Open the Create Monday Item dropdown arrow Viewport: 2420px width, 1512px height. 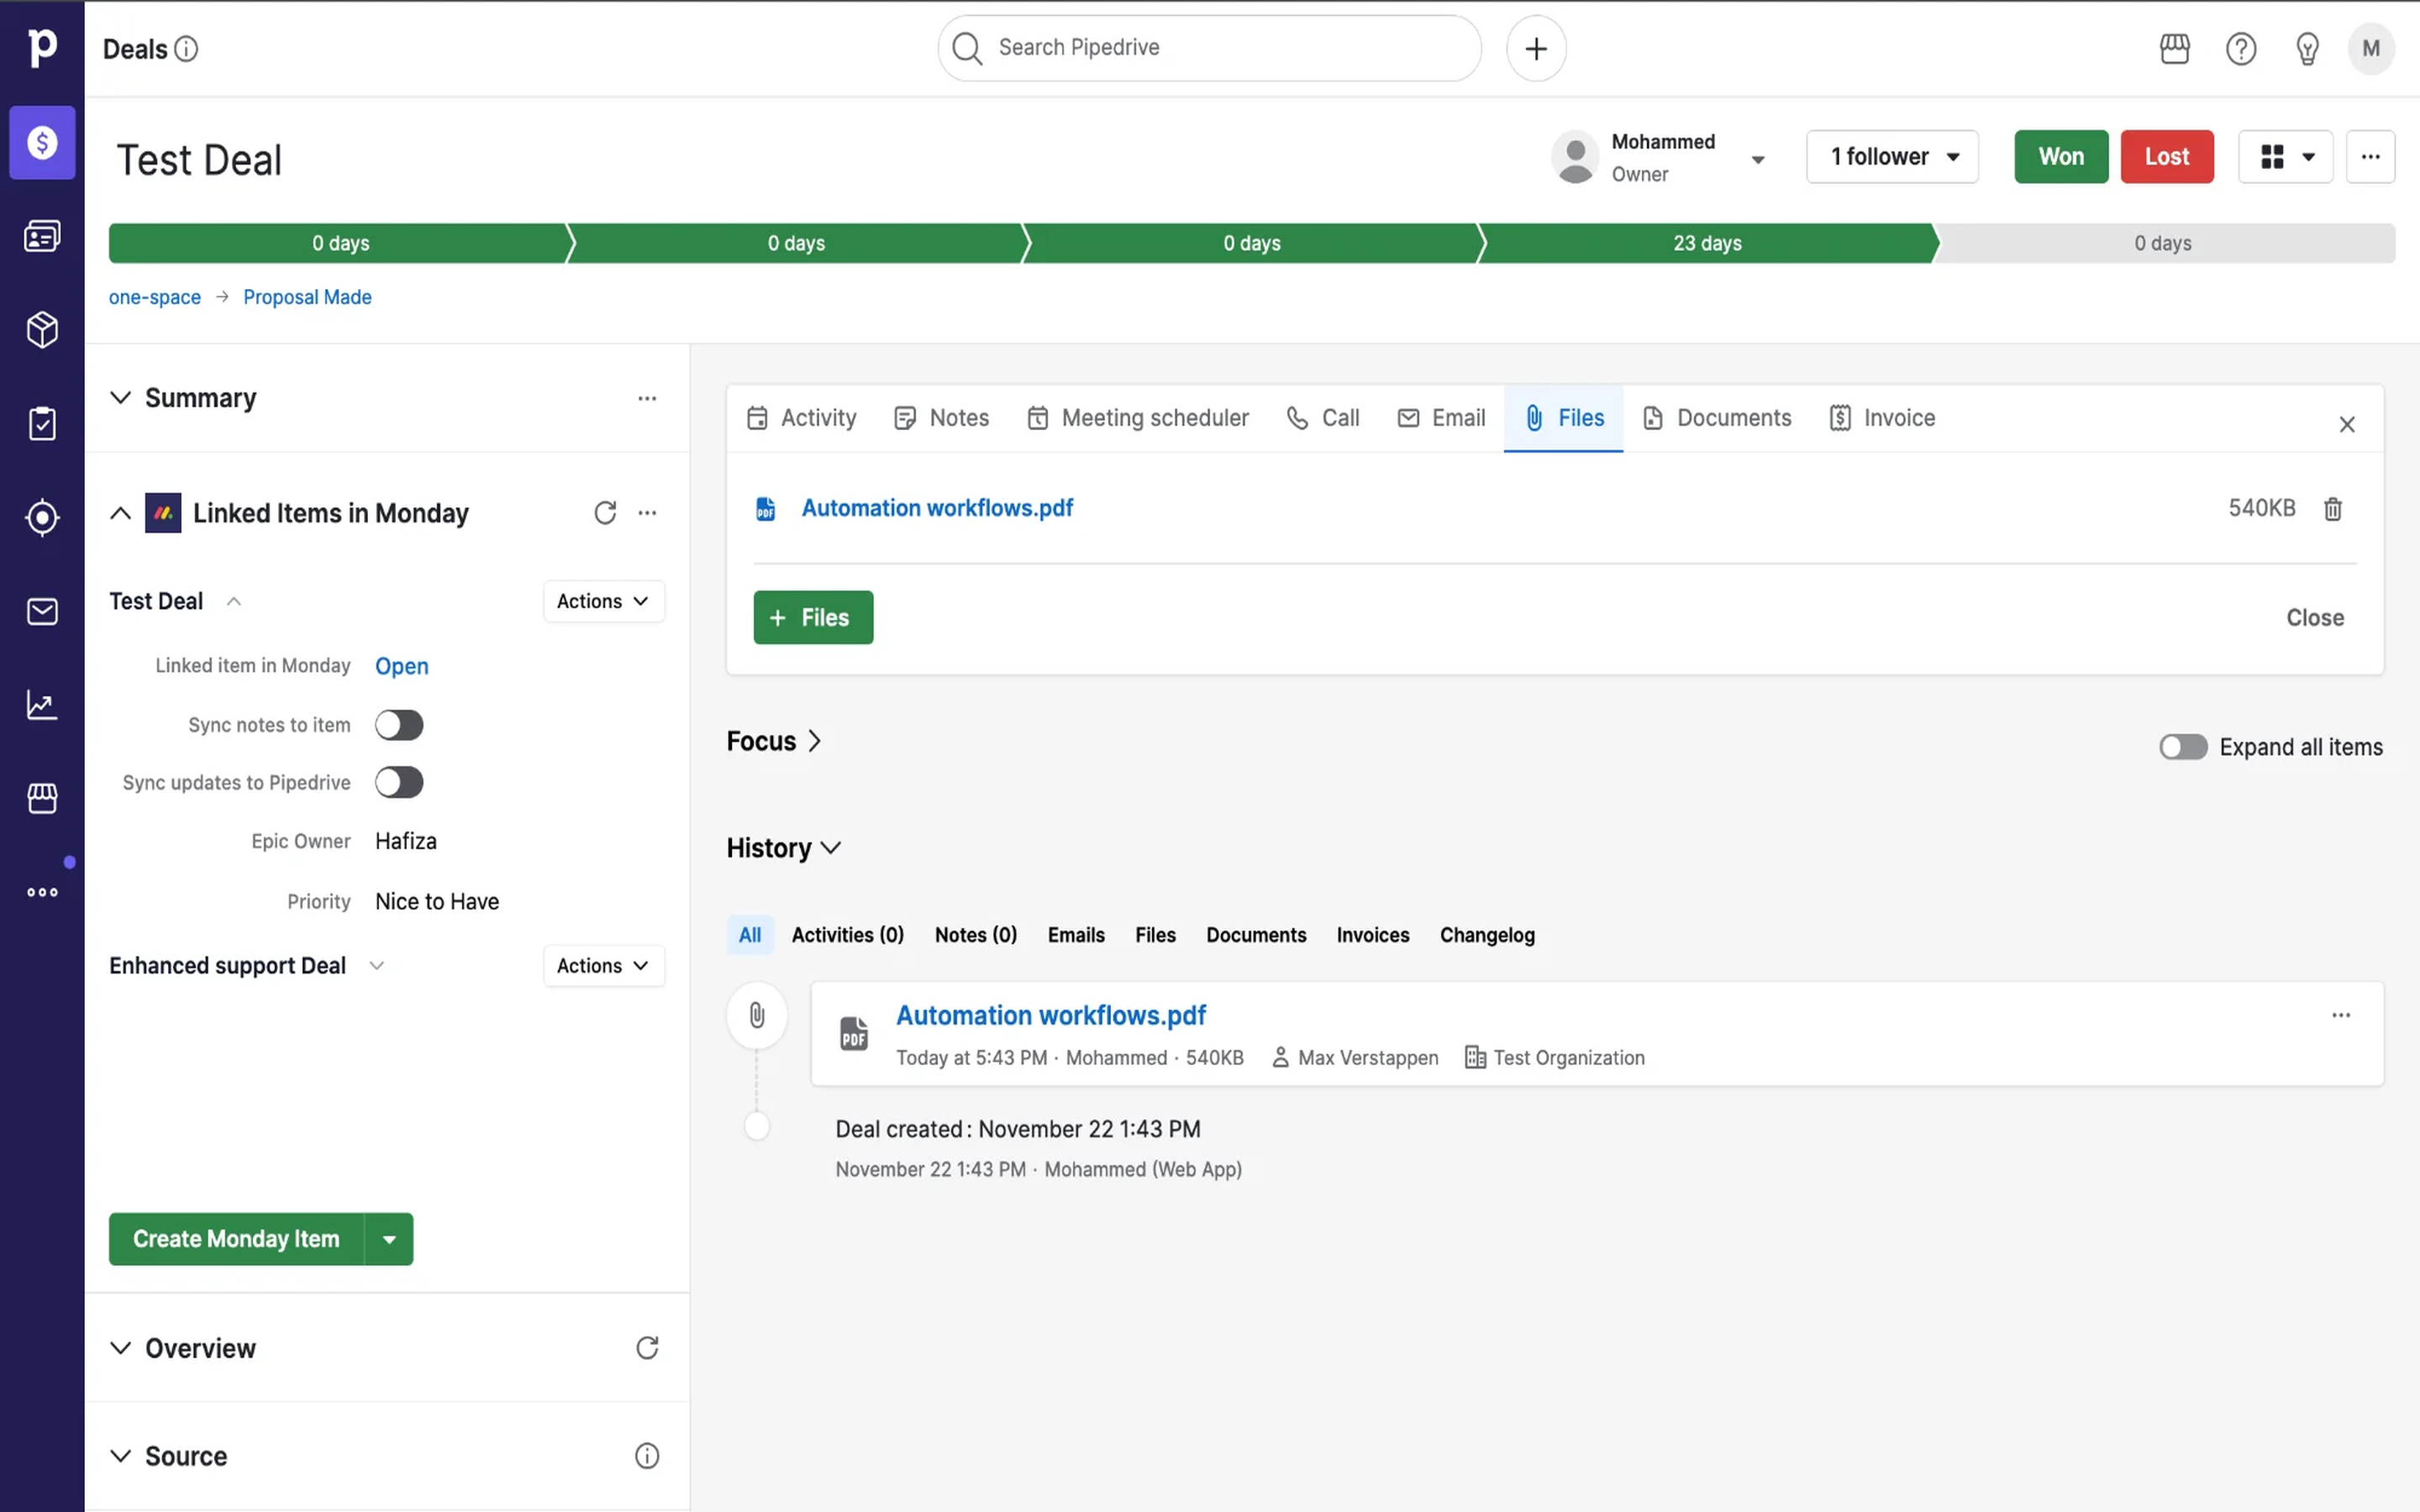389,1239
